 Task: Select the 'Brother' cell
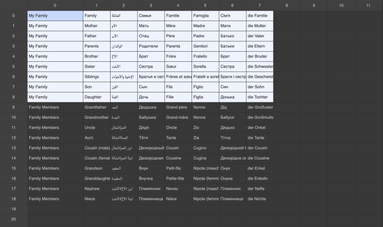point(97,57)
